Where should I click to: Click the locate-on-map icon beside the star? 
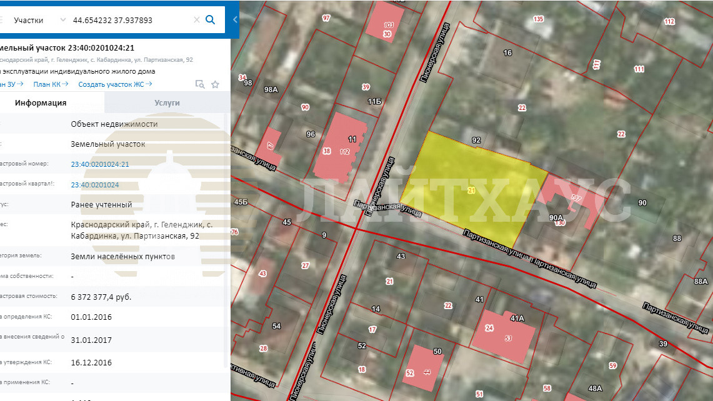199,84
